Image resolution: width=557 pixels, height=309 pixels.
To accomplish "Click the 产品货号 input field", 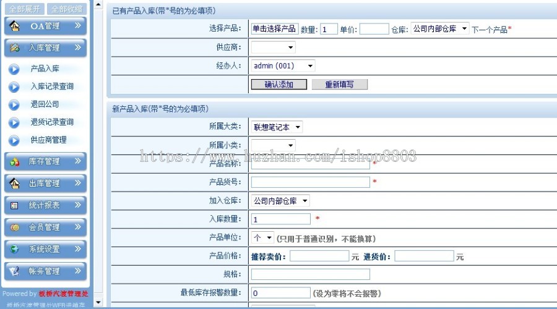I will [x=311, y=182].
